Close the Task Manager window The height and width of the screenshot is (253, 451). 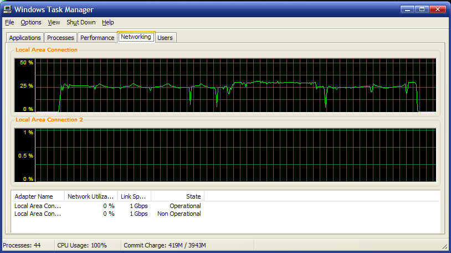438,9
